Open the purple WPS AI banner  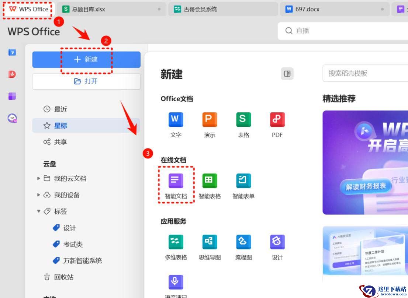click(365, 163)
